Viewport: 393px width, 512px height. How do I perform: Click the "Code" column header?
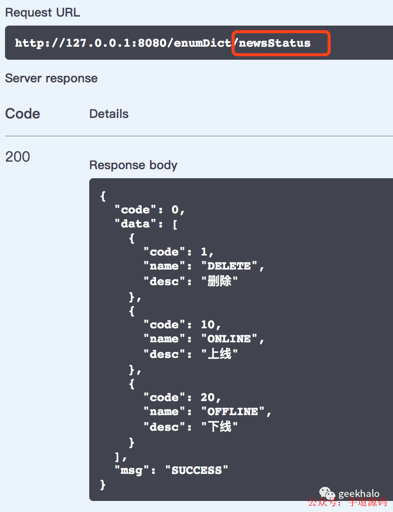[23, 113]
